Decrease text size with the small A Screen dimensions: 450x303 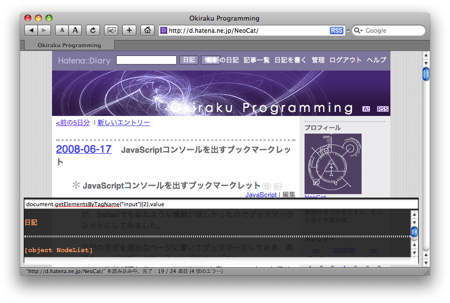coord(62,30)
